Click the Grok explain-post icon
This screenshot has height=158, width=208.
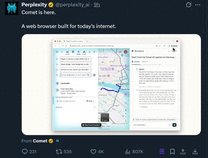(x=188, y=5)
